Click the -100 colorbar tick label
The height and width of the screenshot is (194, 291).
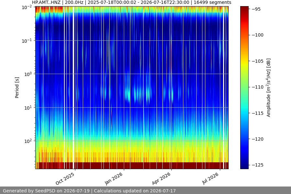pyautogui.click(x=257, y=35)
